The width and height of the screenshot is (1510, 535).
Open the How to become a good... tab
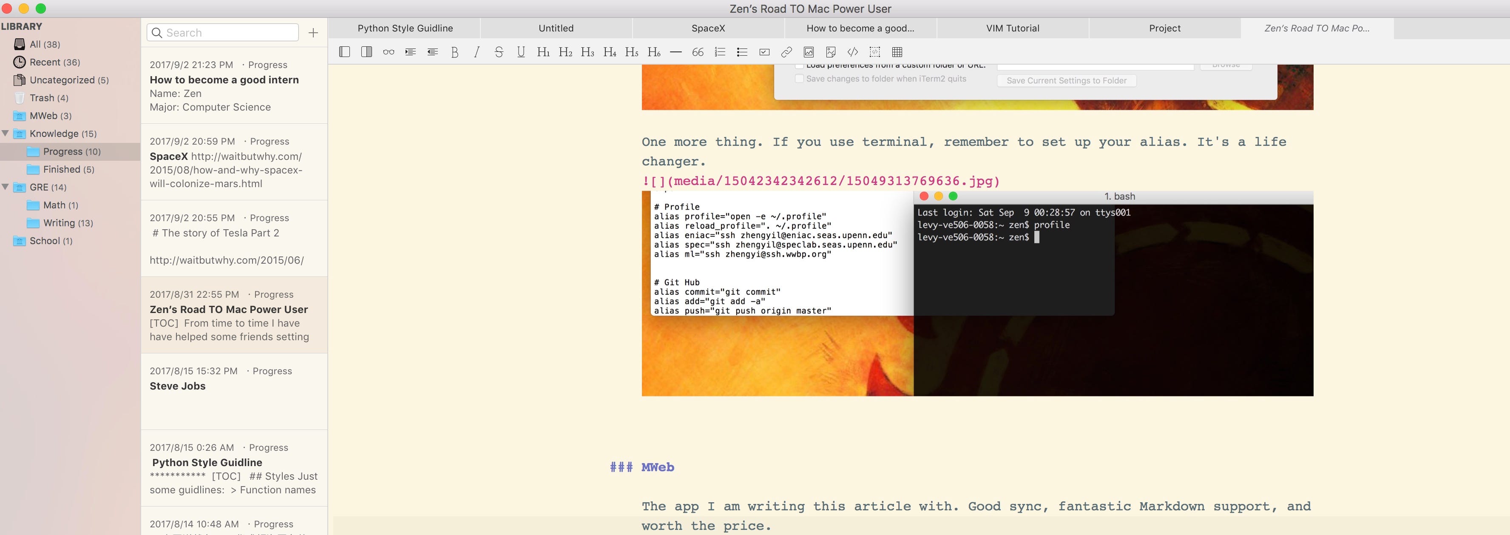click(x=860, y=28)
